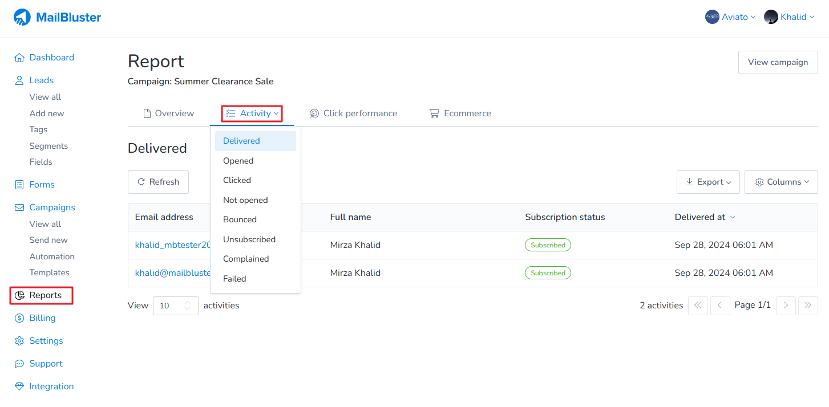Open the Khalid user account menu
This screenshot has width=829, height=407.
tap(788, 17)
